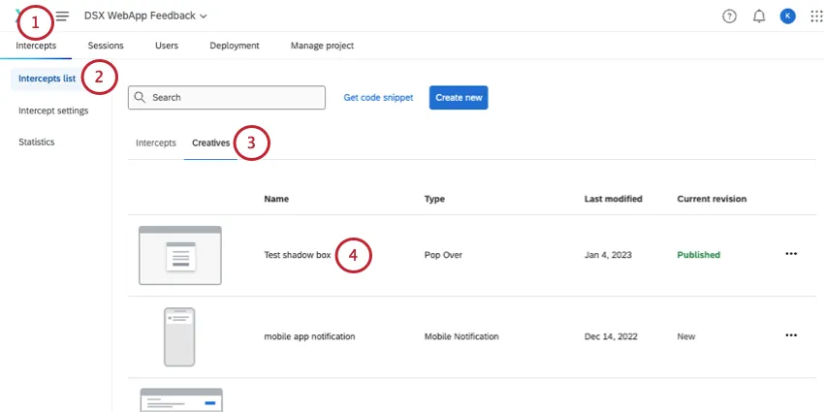Select the Manage project tab
Image resolution: width=824 pixels, height=412 pixels.
pyautogui.click(x=322, y=46)
